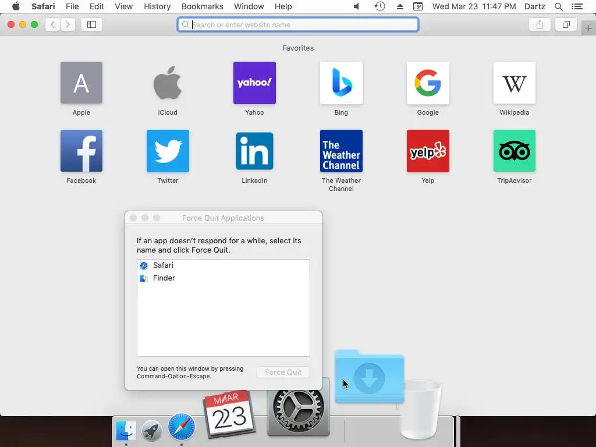The image size is (596, 447).
Task: Open the View menu
Action: point(124,6)
